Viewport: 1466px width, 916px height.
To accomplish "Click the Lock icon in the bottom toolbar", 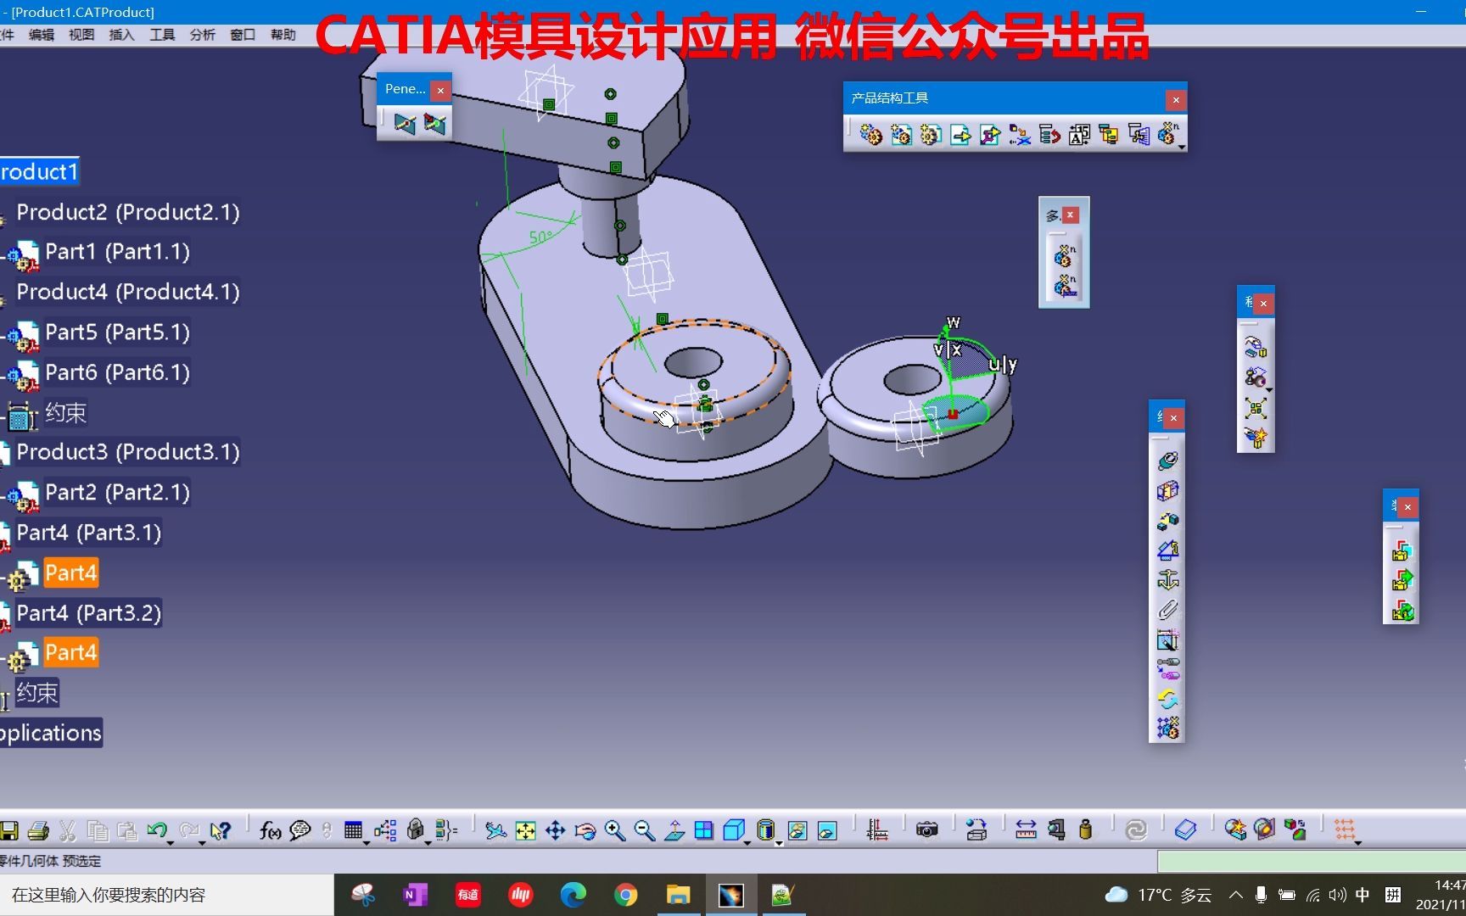I will [x=415, y=829].
